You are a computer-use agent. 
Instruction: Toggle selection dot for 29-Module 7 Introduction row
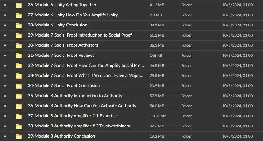click(x=5, y=35)
